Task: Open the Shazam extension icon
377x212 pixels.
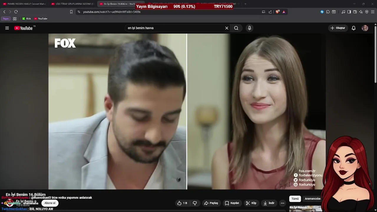Action: [x=322, y=12]
